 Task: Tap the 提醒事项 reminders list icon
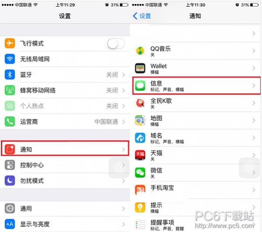(x=140, y=225)
